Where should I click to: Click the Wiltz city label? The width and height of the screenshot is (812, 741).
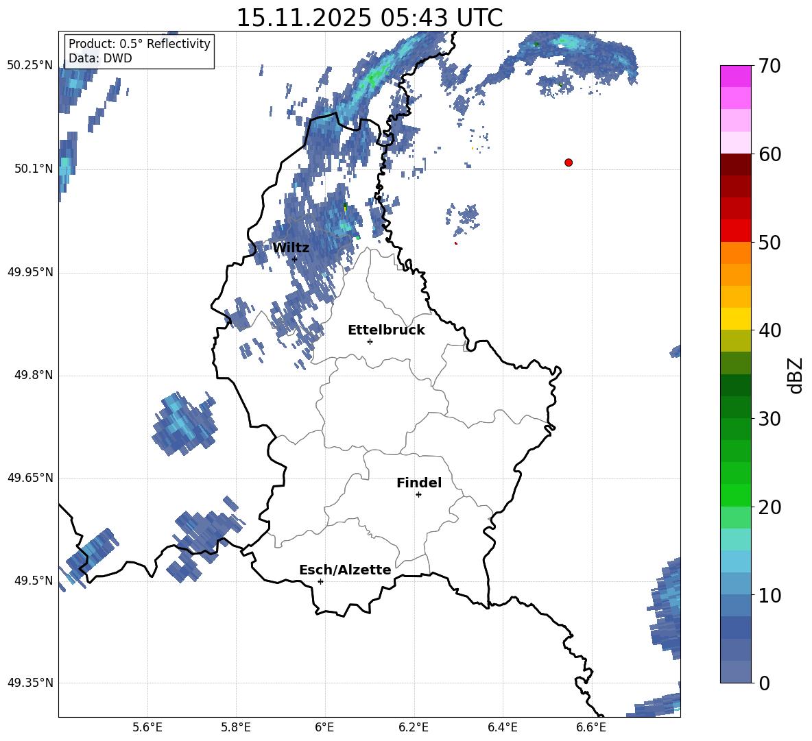pyautogui.click(x=291, y=248)
